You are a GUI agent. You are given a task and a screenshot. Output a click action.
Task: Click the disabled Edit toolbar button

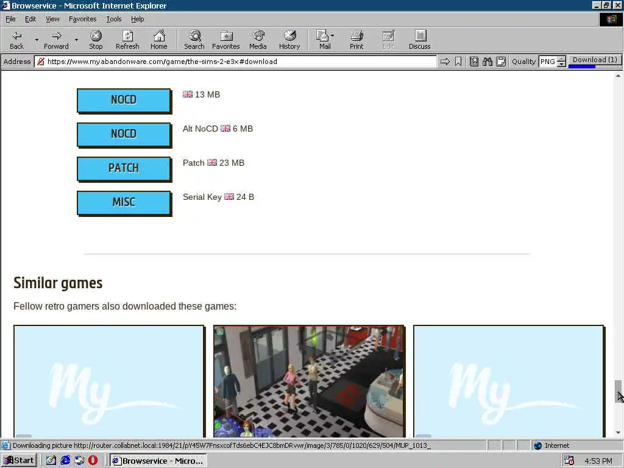388,40
